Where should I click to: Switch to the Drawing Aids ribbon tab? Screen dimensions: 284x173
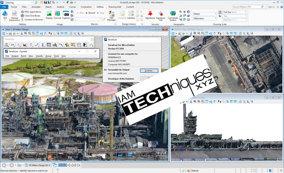pyautogui.click(x=115, y=7)
